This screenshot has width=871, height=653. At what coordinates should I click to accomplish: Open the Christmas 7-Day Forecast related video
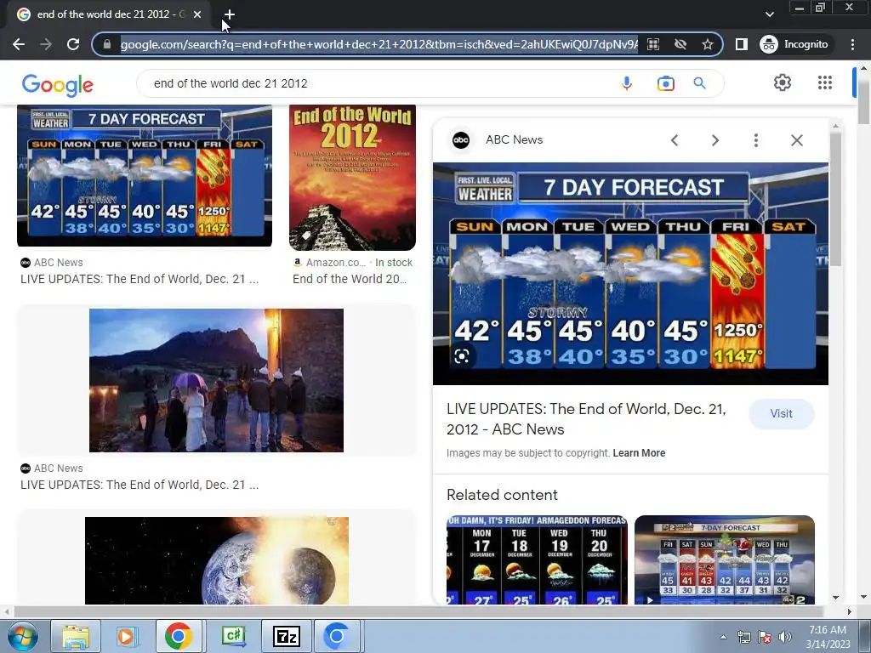pyautogui.click(x=725, y=559)
